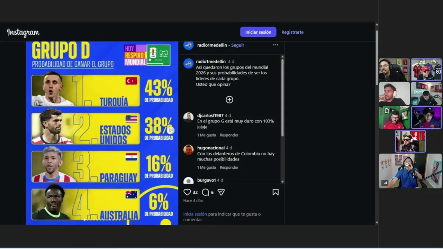Click the Iniciar sesión button
This screenshot has height=249, width=443.
tap(258, 32)
